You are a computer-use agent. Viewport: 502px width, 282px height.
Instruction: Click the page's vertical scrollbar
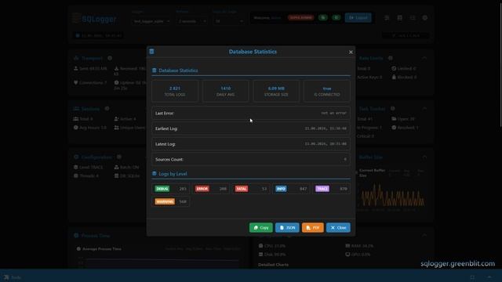pos(500,64)
